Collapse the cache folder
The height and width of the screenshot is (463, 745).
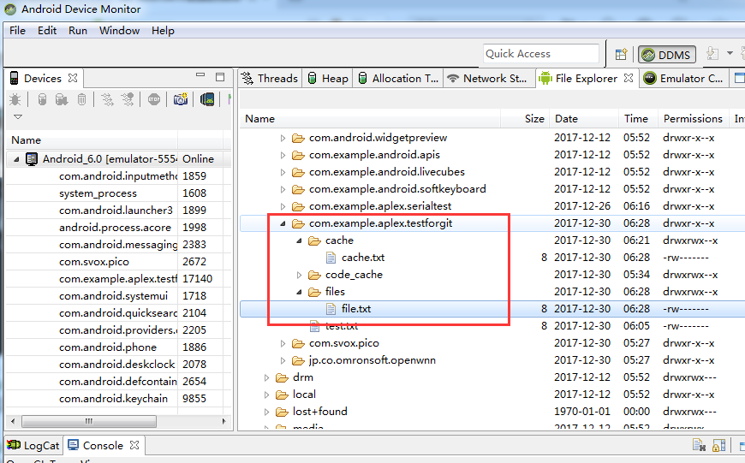pyautogui.click(x=299, y=240)
